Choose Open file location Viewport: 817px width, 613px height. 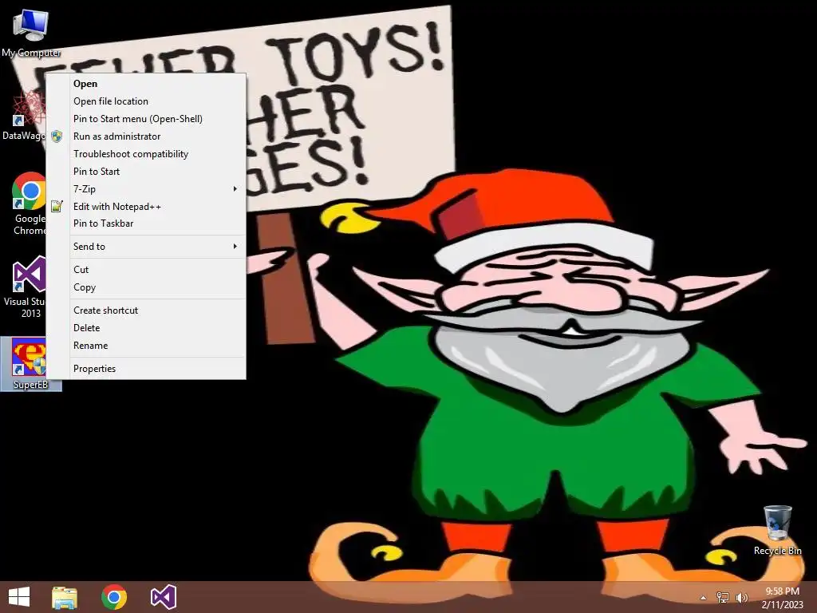pos(146,101)
